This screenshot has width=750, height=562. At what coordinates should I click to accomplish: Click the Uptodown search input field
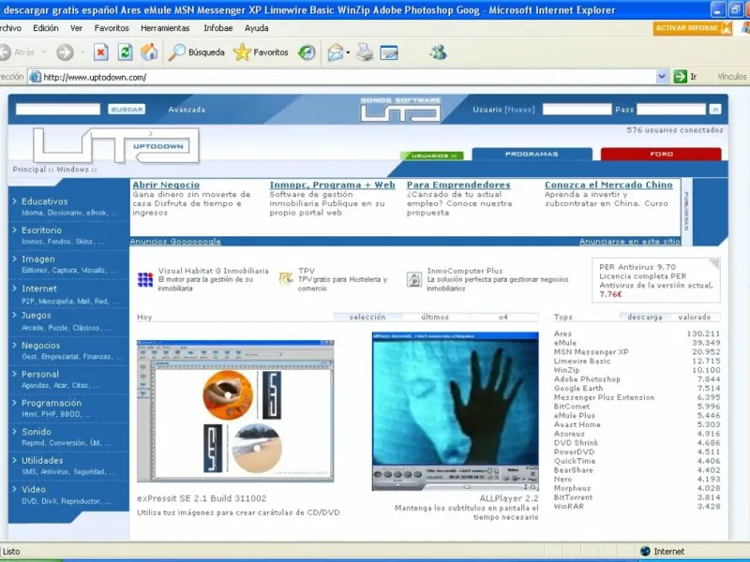[58, 110]
